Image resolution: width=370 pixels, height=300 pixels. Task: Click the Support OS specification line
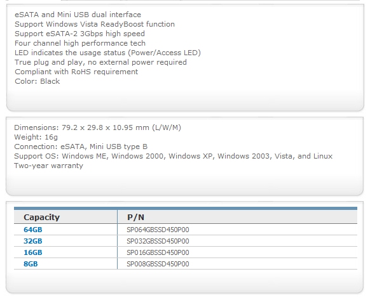point(173,156)
